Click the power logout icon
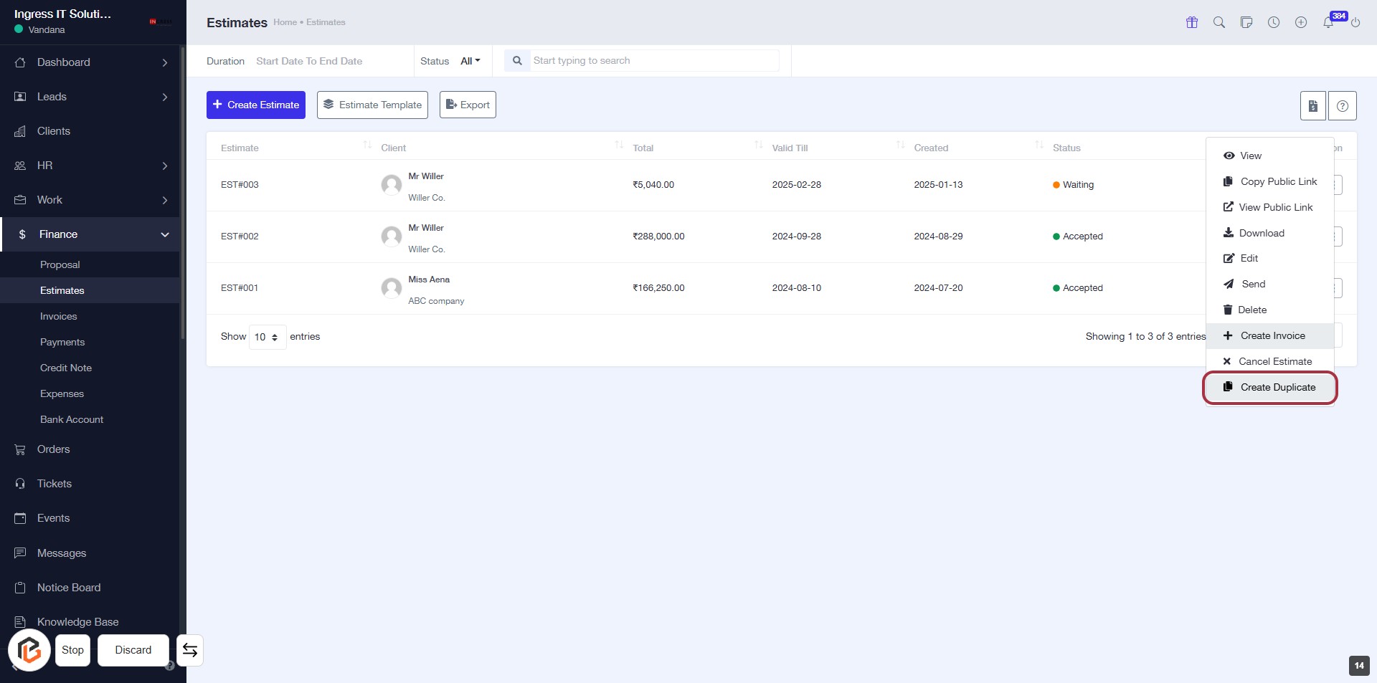The width and height of the screenshot is (1377, 683). click(x=1355, y=22)
